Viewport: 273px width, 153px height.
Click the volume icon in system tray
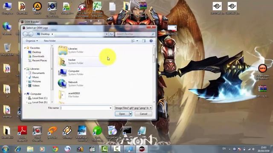[253, 149]
